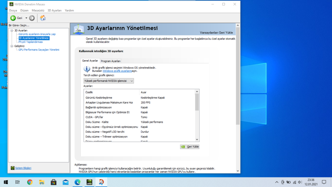Open Microsoft Edge from the taskbar

77,182
